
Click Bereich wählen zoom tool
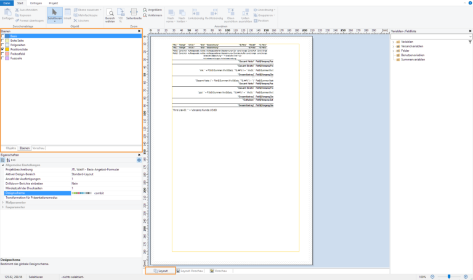point(110,15)
